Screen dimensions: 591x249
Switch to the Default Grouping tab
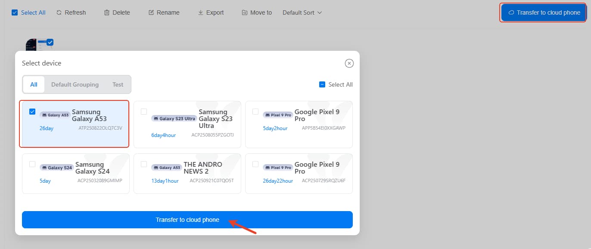pyautogui.click(x=75, y=84)
